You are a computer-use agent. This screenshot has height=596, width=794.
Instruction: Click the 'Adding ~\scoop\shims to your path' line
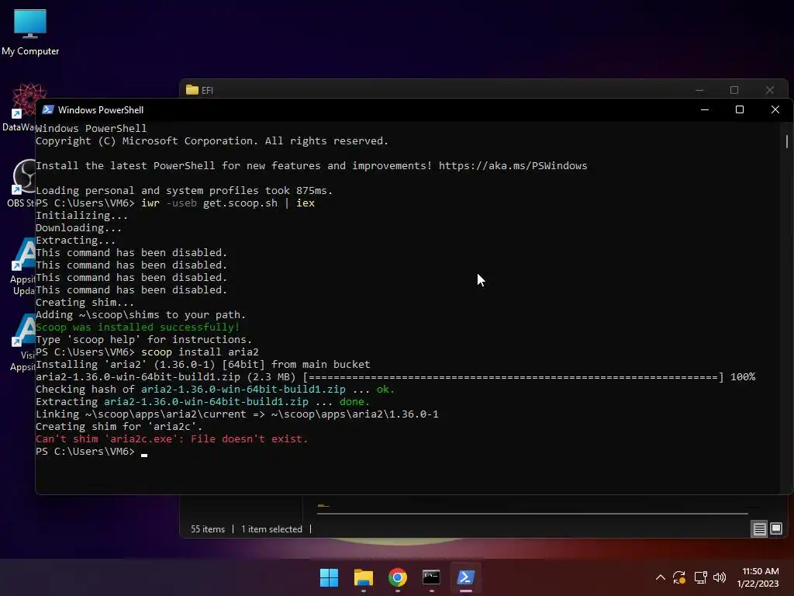(x=141, y=315)
